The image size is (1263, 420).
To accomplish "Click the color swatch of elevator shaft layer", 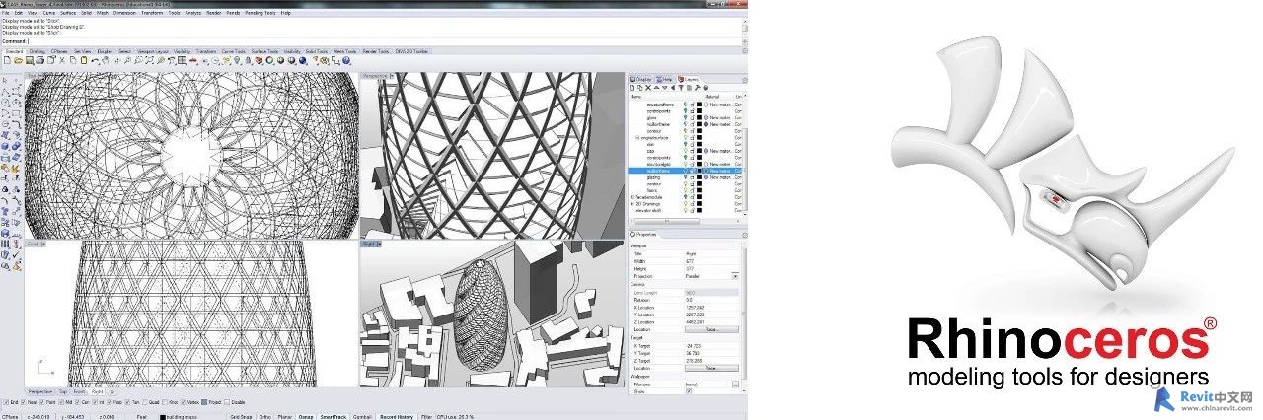I will (699, 210).
